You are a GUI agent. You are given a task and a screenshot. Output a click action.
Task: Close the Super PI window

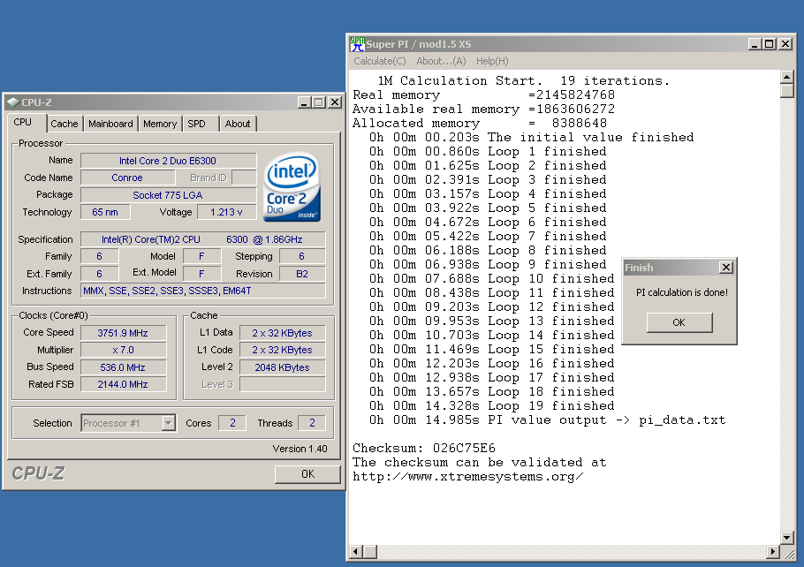[785, 44]
